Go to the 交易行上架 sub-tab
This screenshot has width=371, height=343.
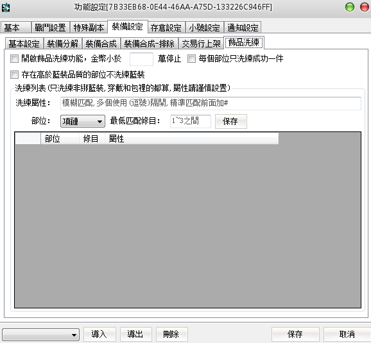point(201,44)
